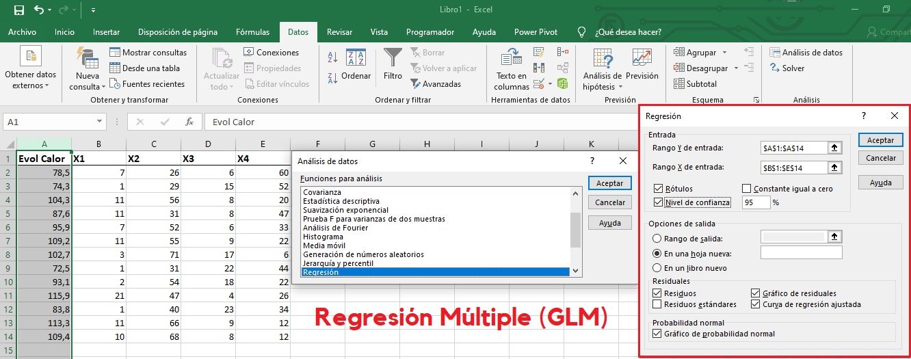Sort A to Z ascending
This screenshot has height=359, width=911.
coord(333,57)
